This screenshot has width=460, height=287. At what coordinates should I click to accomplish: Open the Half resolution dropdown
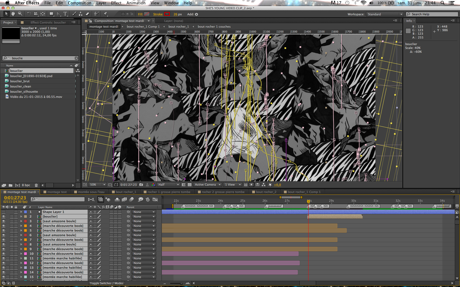(x=168, y=185)
